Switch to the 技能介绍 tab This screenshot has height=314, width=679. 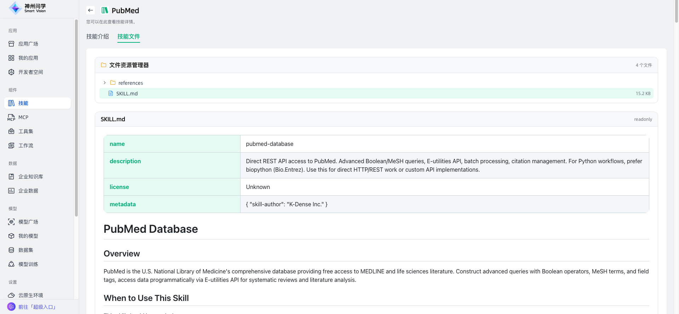pyautogui.click(x=98, y=36)
